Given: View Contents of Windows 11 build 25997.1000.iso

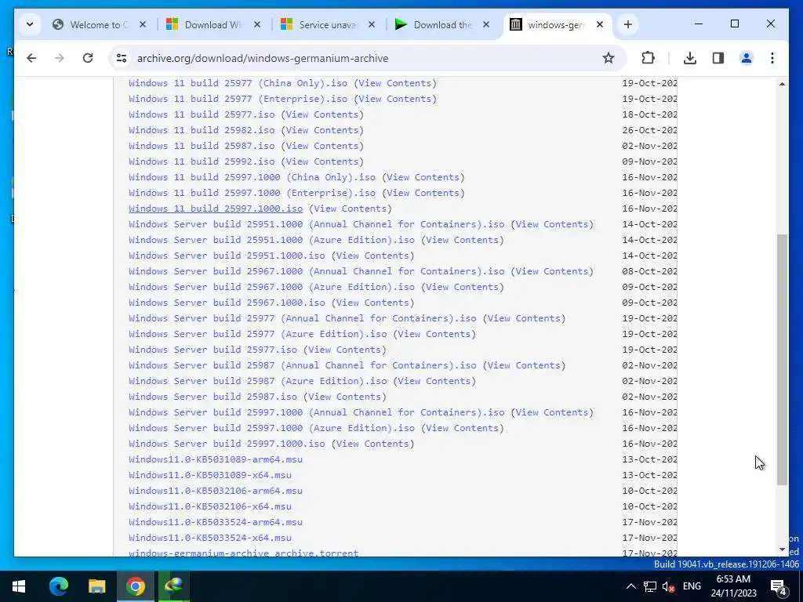Looking at the screenshot, I should [351, 209].
